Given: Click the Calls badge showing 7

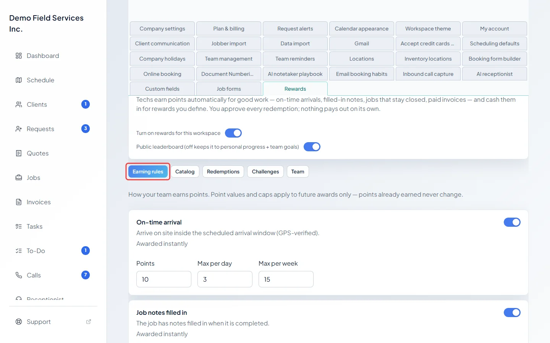Looking at the screenshot, I should click(86, 275).
